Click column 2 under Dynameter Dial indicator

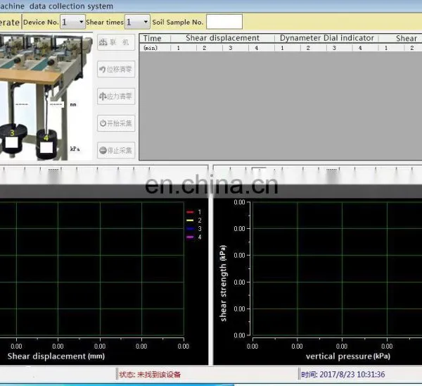[x=308, y=48]
